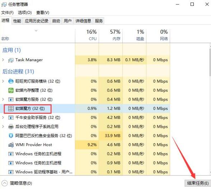Switch to the 性能 tab
Image resolution: width=211 pixels, height=189 pixels.
point(17,21)
